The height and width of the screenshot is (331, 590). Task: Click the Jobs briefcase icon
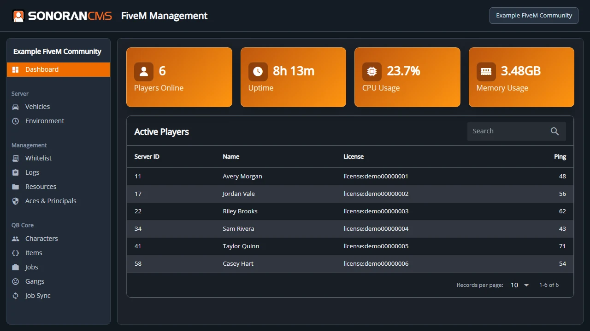(x=16, y=267)
